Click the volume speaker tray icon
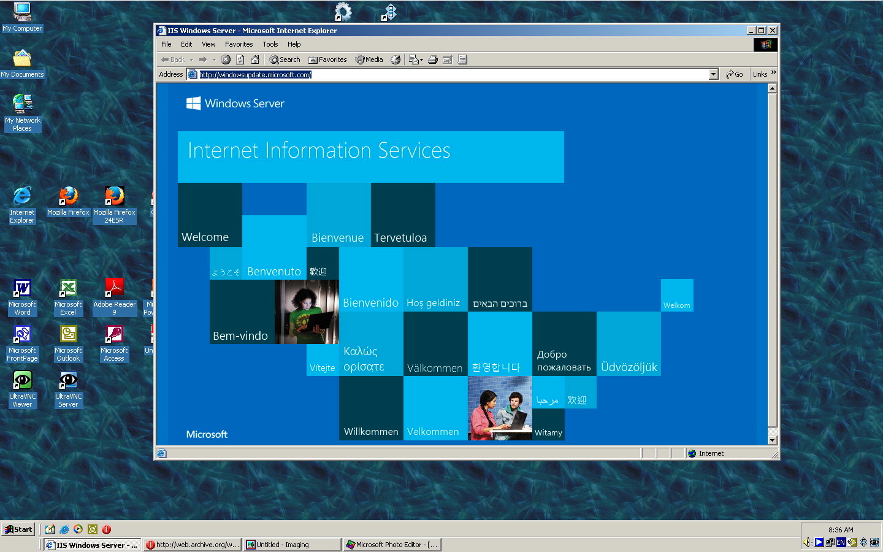Viewport: 883px width, 552px height. tap(808, 542)
